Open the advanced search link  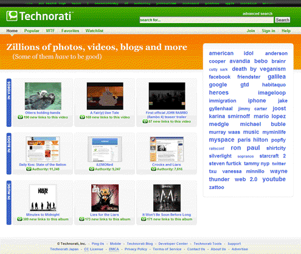[257, 14]
